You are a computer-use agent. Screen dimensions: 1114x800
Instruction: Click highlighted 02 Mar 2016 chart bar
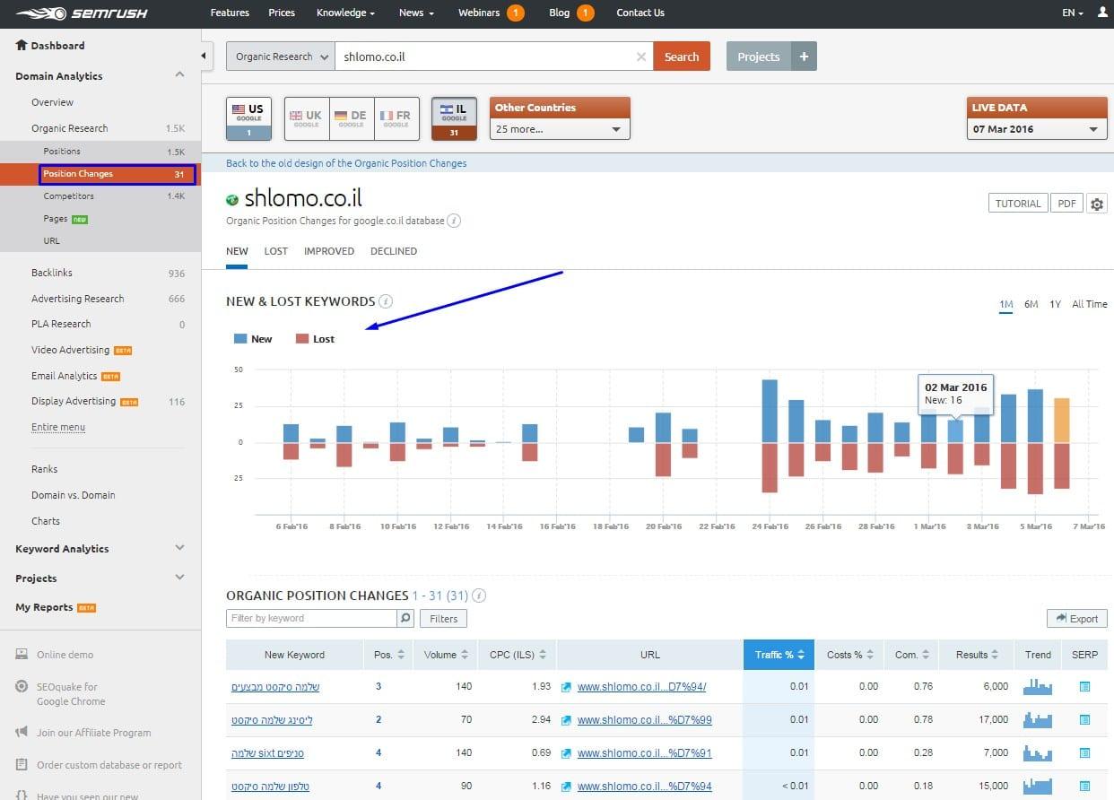tap(956, 430)
